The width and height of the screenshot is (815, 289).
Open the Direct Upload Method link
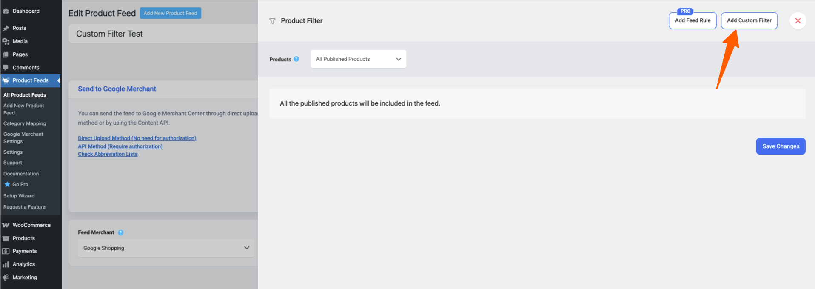click(137, 138)
